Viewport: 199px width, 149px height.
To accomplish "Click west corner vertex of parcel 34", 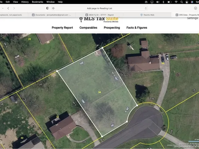I will point(57,71).
